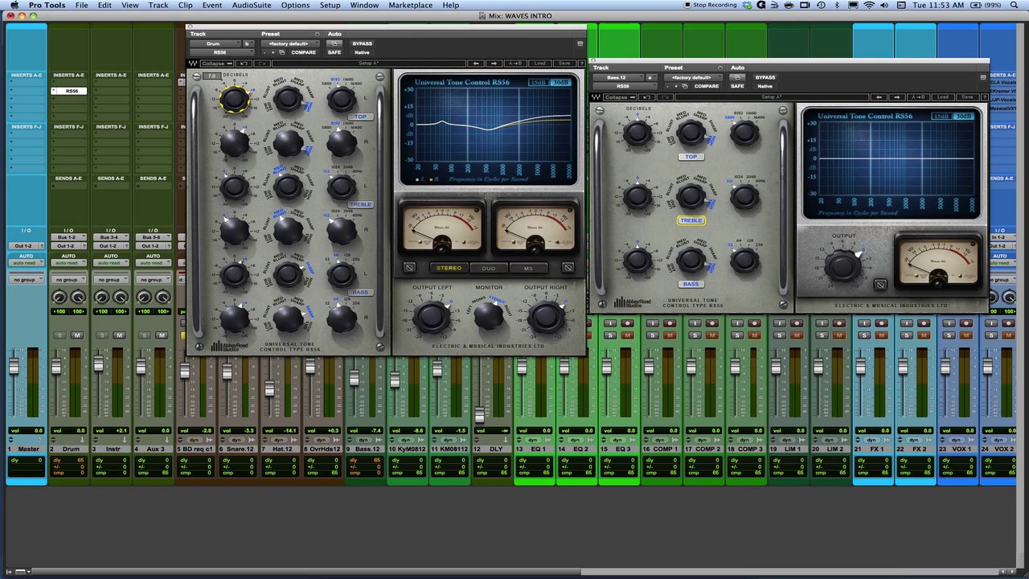Click the undo arrow in Bass.12 Waves toolbar

pos(646,97)
